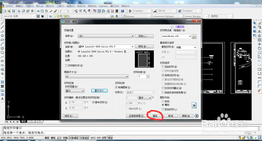Open the 编辑(E) menu

click(x=19, y=6)
